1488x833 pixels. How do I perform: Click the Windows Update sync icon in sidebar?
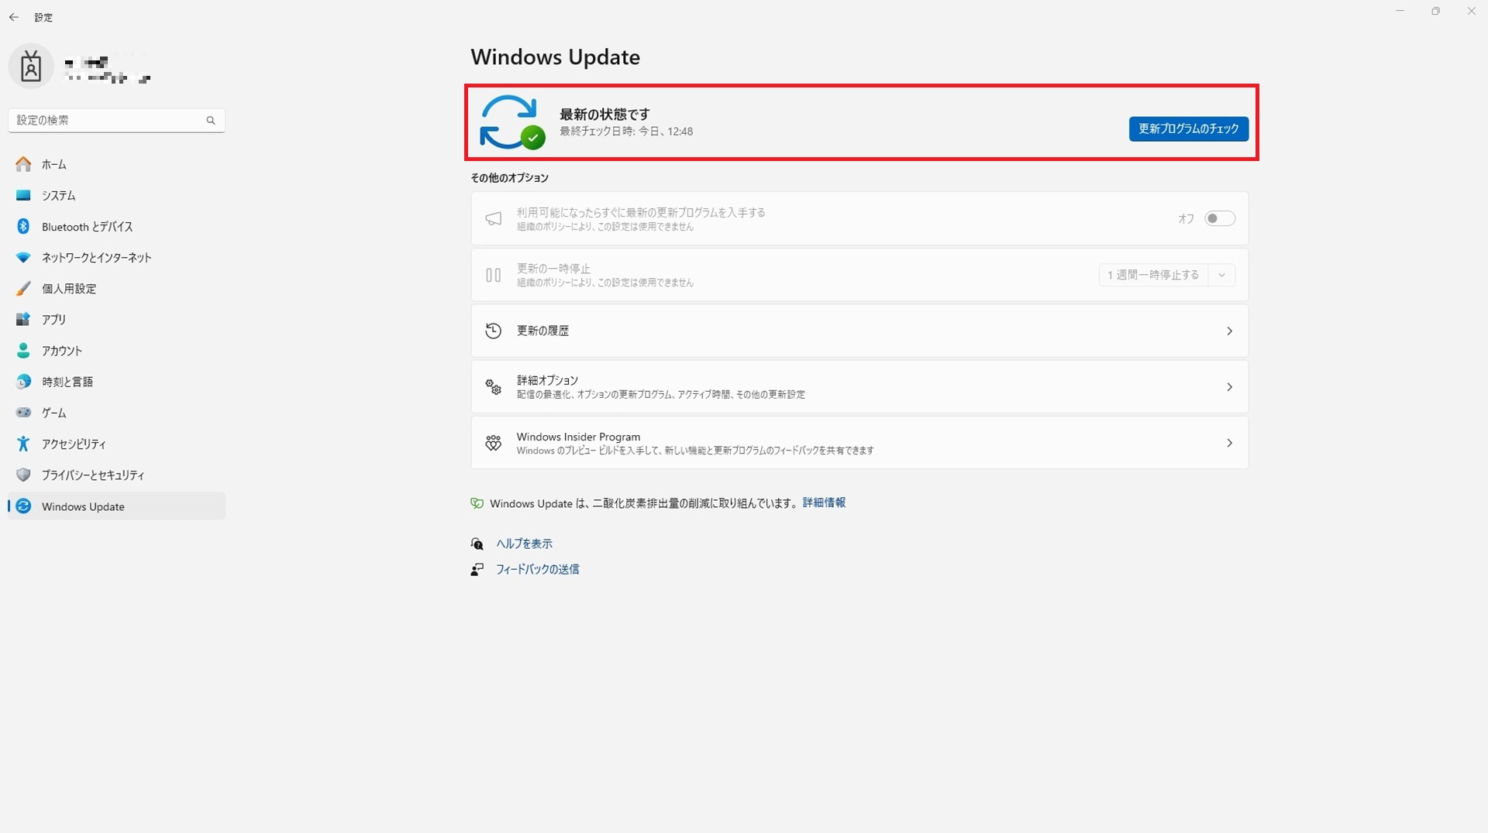coord(23,506)
